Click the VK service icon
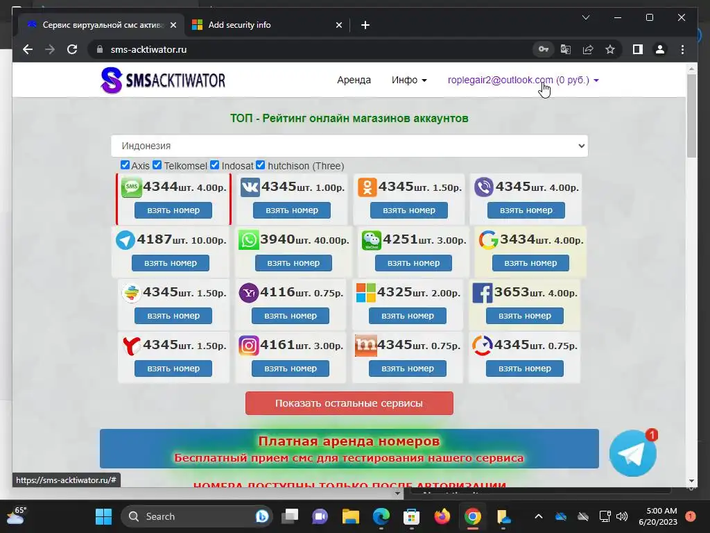710x533 pixels. [250, 187]
